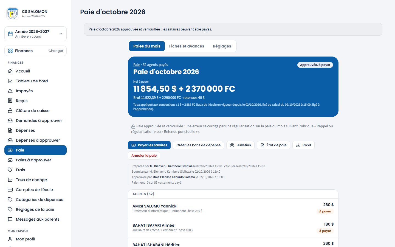This screenshot has width=395, height=247.
Task: Open Comptes de l'école in sidebar
Action: pyautogui.click(x=35, y=190)
